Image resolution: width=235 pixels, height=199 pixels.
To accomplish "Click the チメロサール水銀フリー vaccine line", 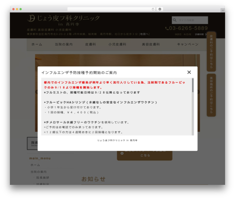I will (86, 122).
